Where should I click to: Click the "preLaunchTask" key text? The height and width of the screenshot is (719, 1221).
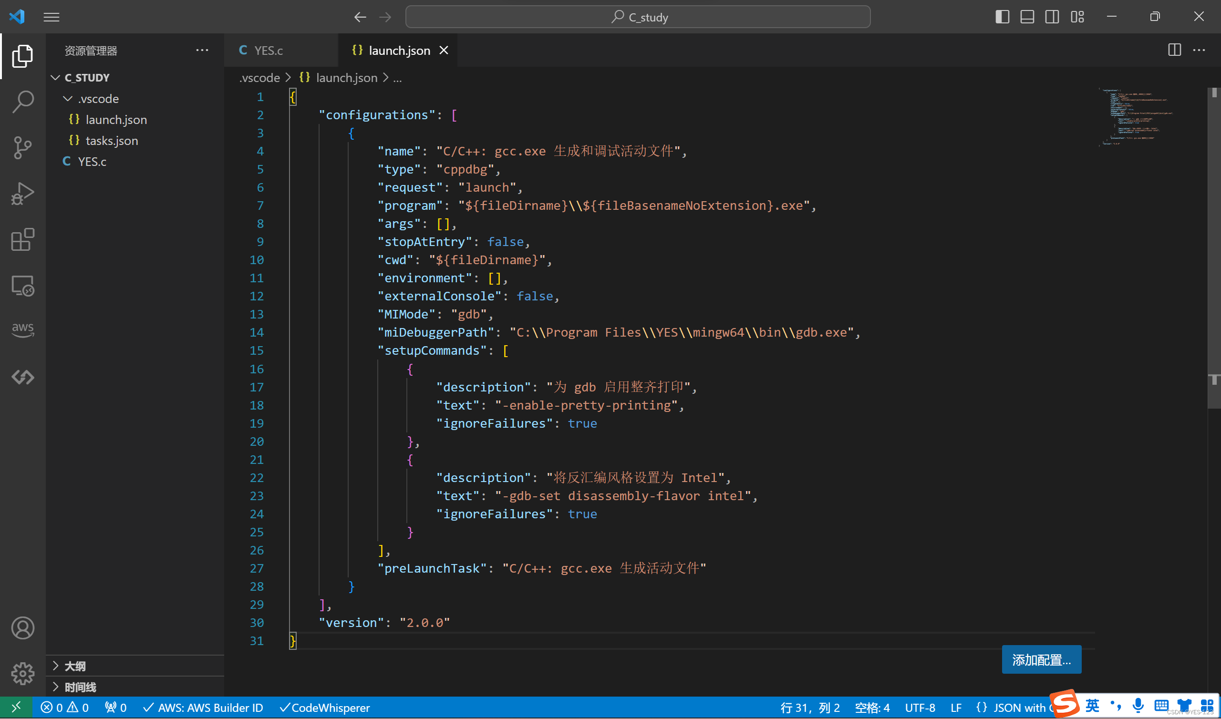[x=432, y=569]
